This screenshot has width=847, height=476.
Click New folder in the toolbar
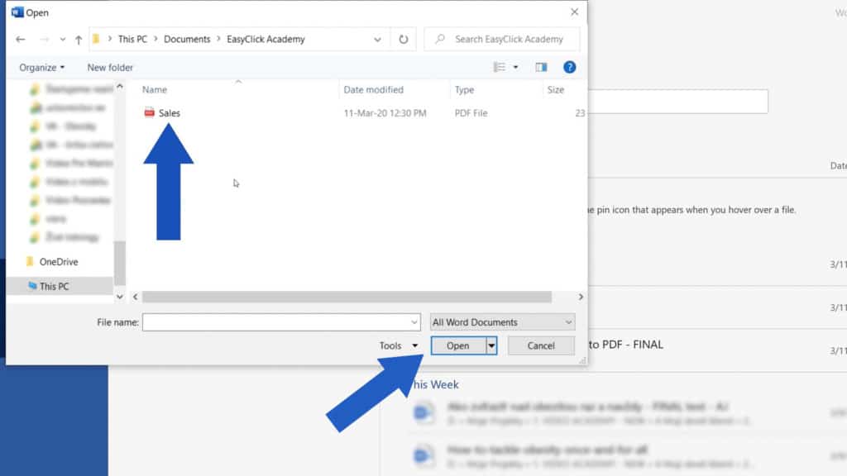(x=108, y=67)
